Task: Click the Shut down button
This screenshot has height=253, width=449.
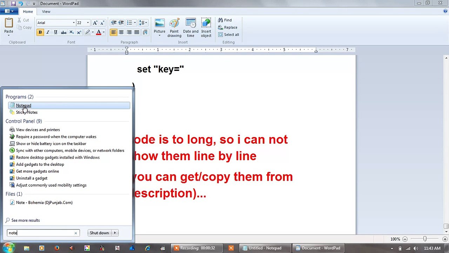Action: click(99, 233)
